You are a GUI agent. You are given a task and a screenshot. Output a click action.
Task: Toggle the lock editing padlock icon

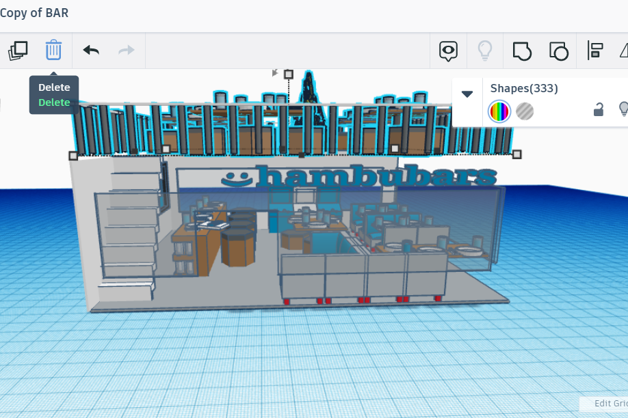point(599,109)
